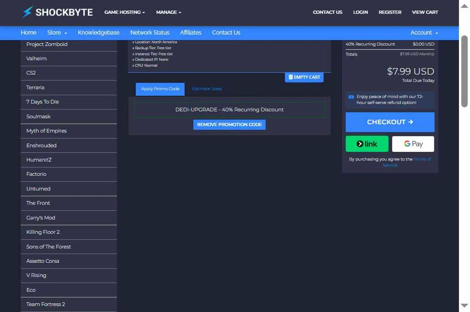Choose HumanitZ from the game list
This screenshot has width=470, height=312.
coord(69,160)
